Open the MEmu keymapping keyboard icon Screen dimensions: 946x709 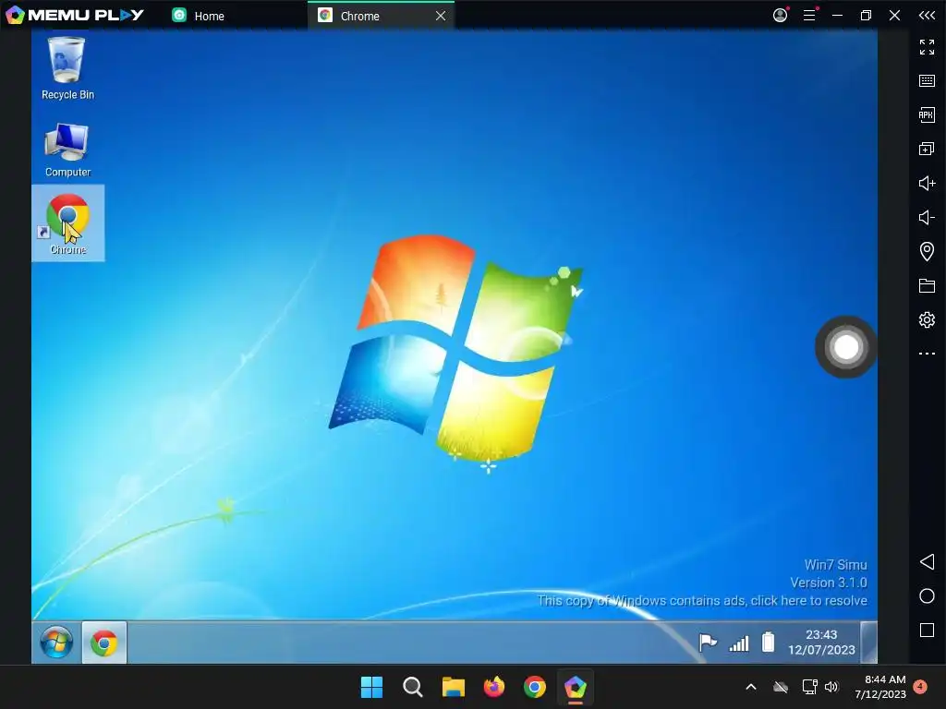tap(927, 81)
